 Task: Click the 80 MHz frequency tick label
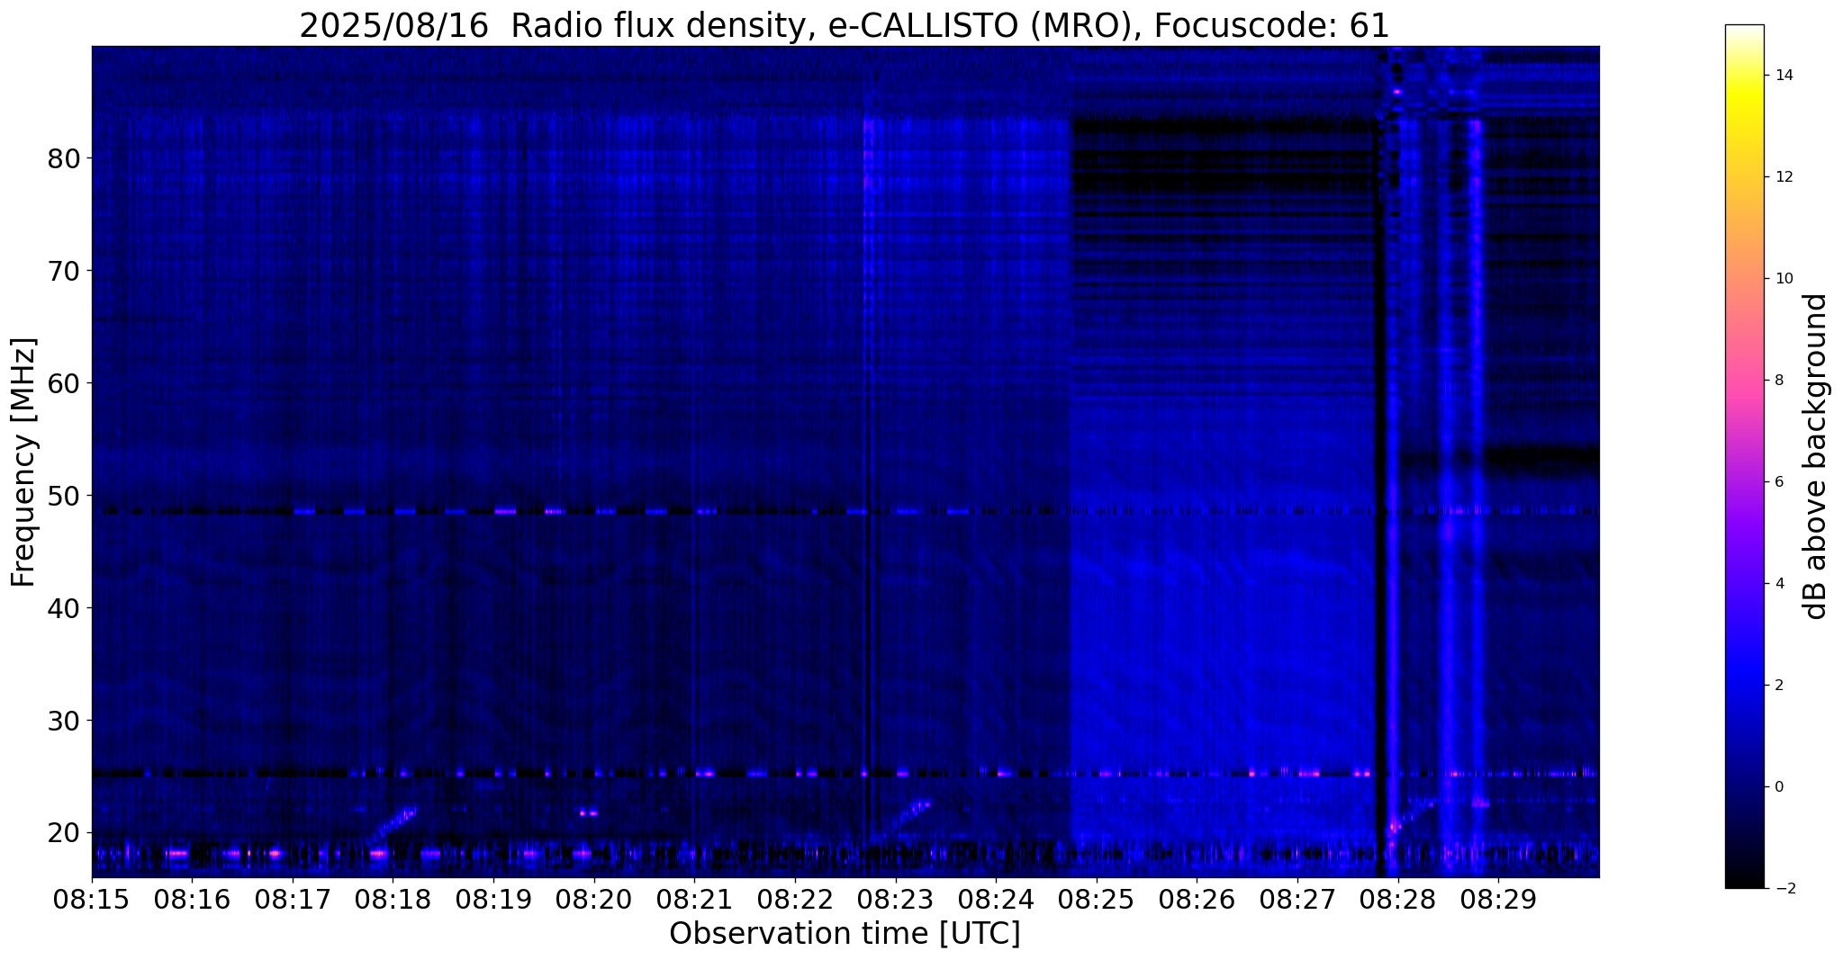tap(64, 158)
